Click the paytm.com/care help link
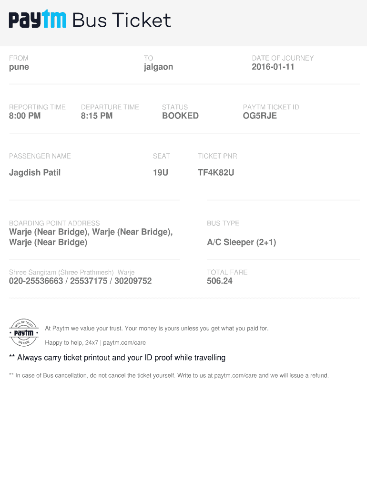Image resolution: width=367 pixels, height=489 pixels. tap(124, 342)
